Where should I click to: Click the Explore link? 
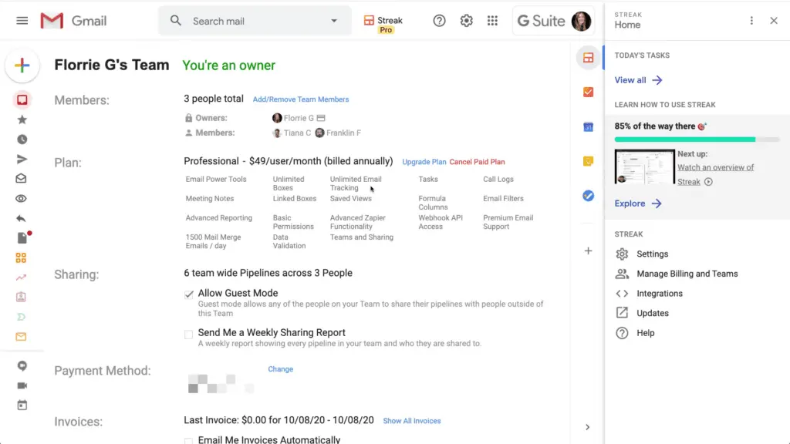[x=638, y=203]
